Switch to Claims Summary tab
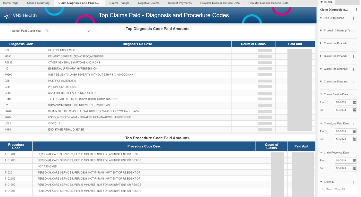Image resolution: width=361 pixels, height=197 pixels. (38, 3)
